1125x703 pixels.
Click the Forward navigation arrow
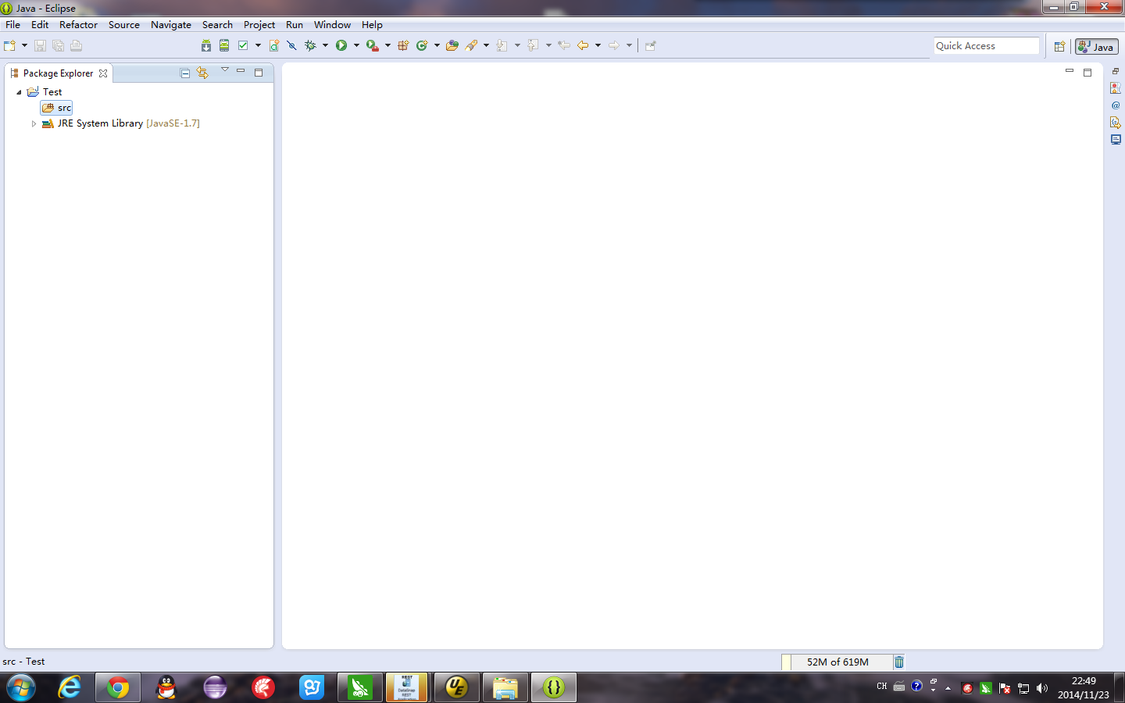tap(614, 45)
